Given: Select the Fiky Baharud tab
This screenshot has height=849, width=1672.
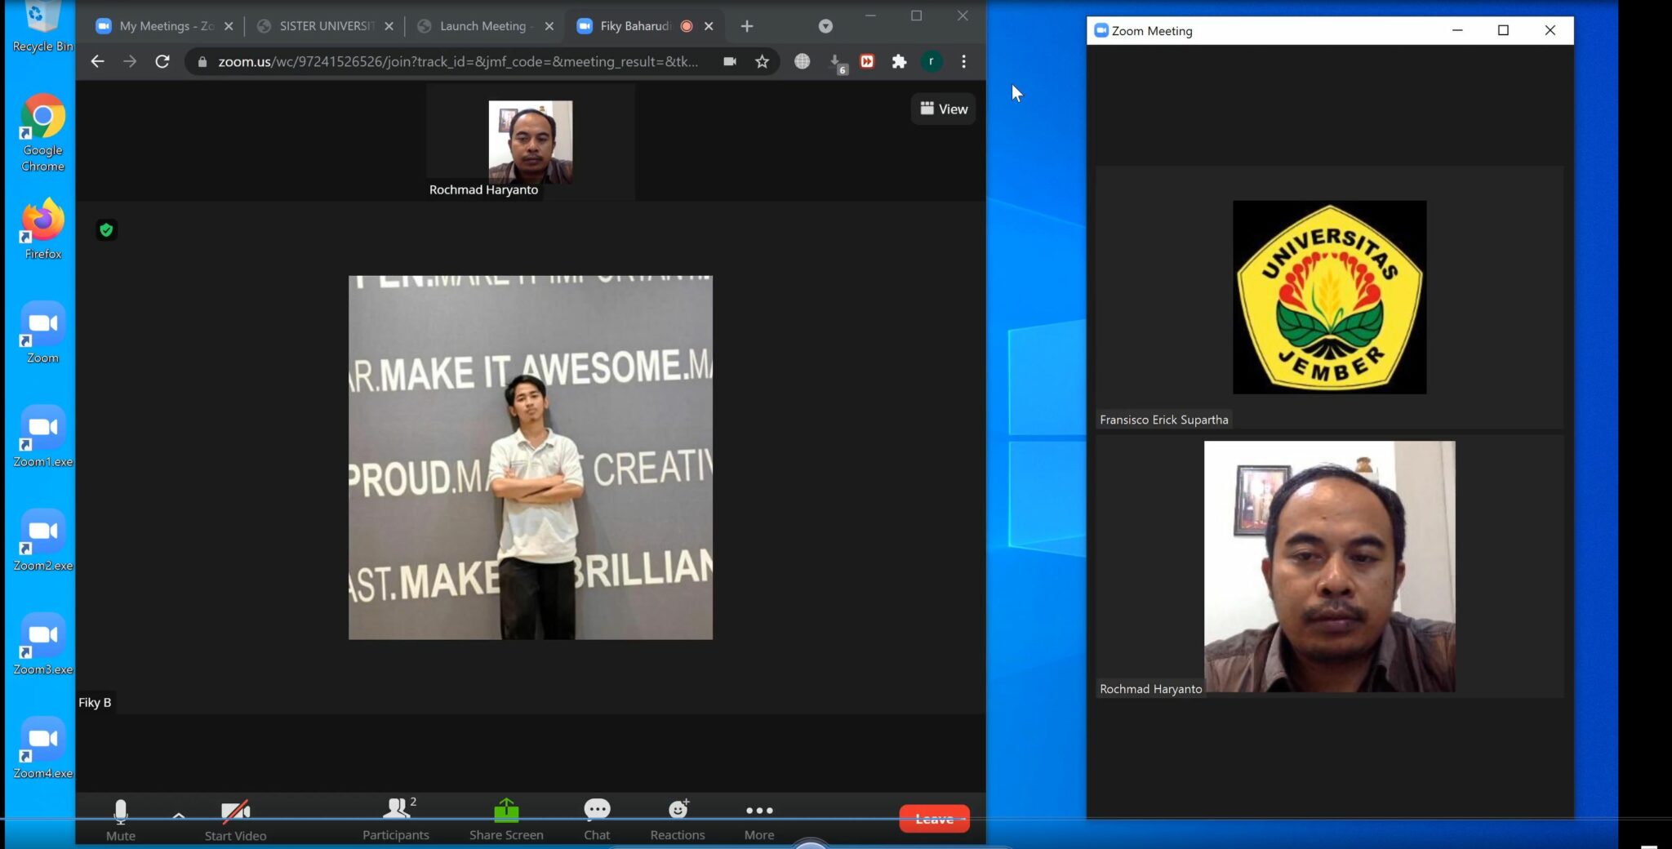Looking at the screenshot, I should click(635, 26).
